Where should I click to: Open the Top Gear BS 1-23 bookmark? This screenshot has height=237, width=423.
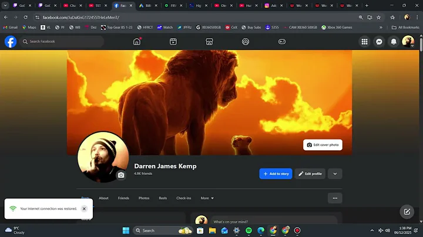pos(117,27)
